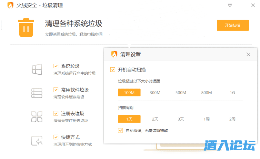This screenshot has height=159, width=260.
Task: Click the shortcut arrow icon
Action: (37, 141)
